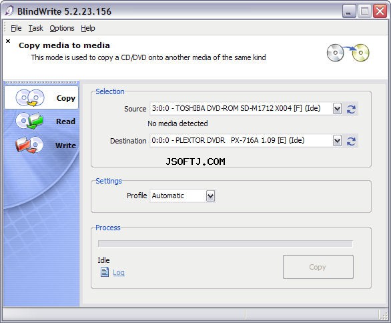Image resolution: width=391 pixels, height=323 pixels.
Task: Open the Profile Automatic dropdown
Action: [x=210, y=196]
